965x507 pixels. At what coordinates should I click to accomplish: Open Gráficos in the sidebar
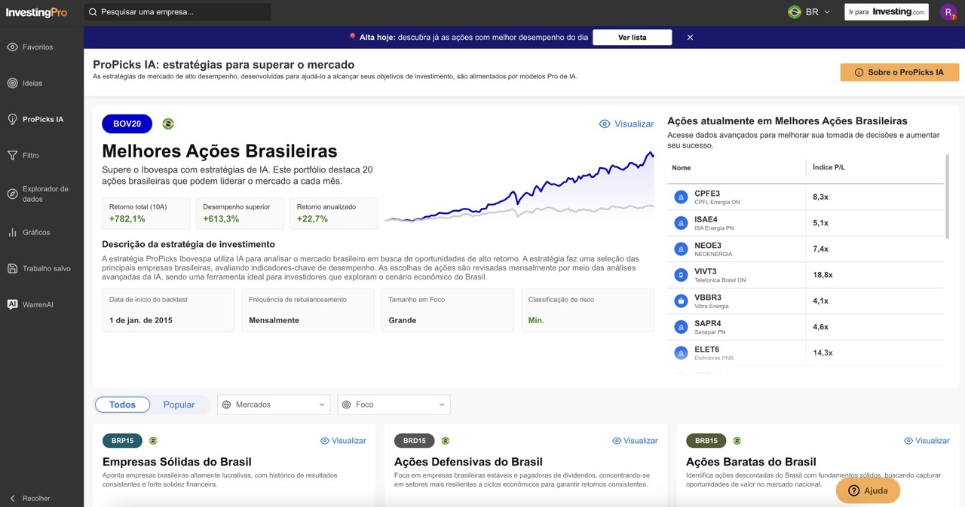(x=36, y=232)
